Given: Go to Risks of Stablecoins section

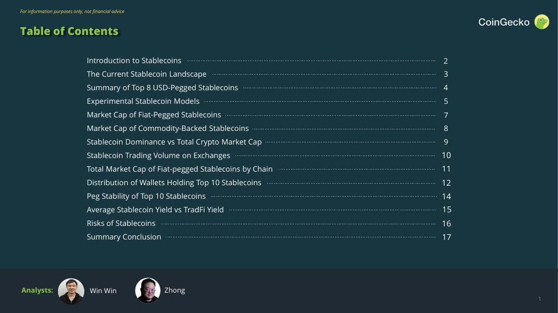Looking at the screenshot, I should tap(121, 223).
